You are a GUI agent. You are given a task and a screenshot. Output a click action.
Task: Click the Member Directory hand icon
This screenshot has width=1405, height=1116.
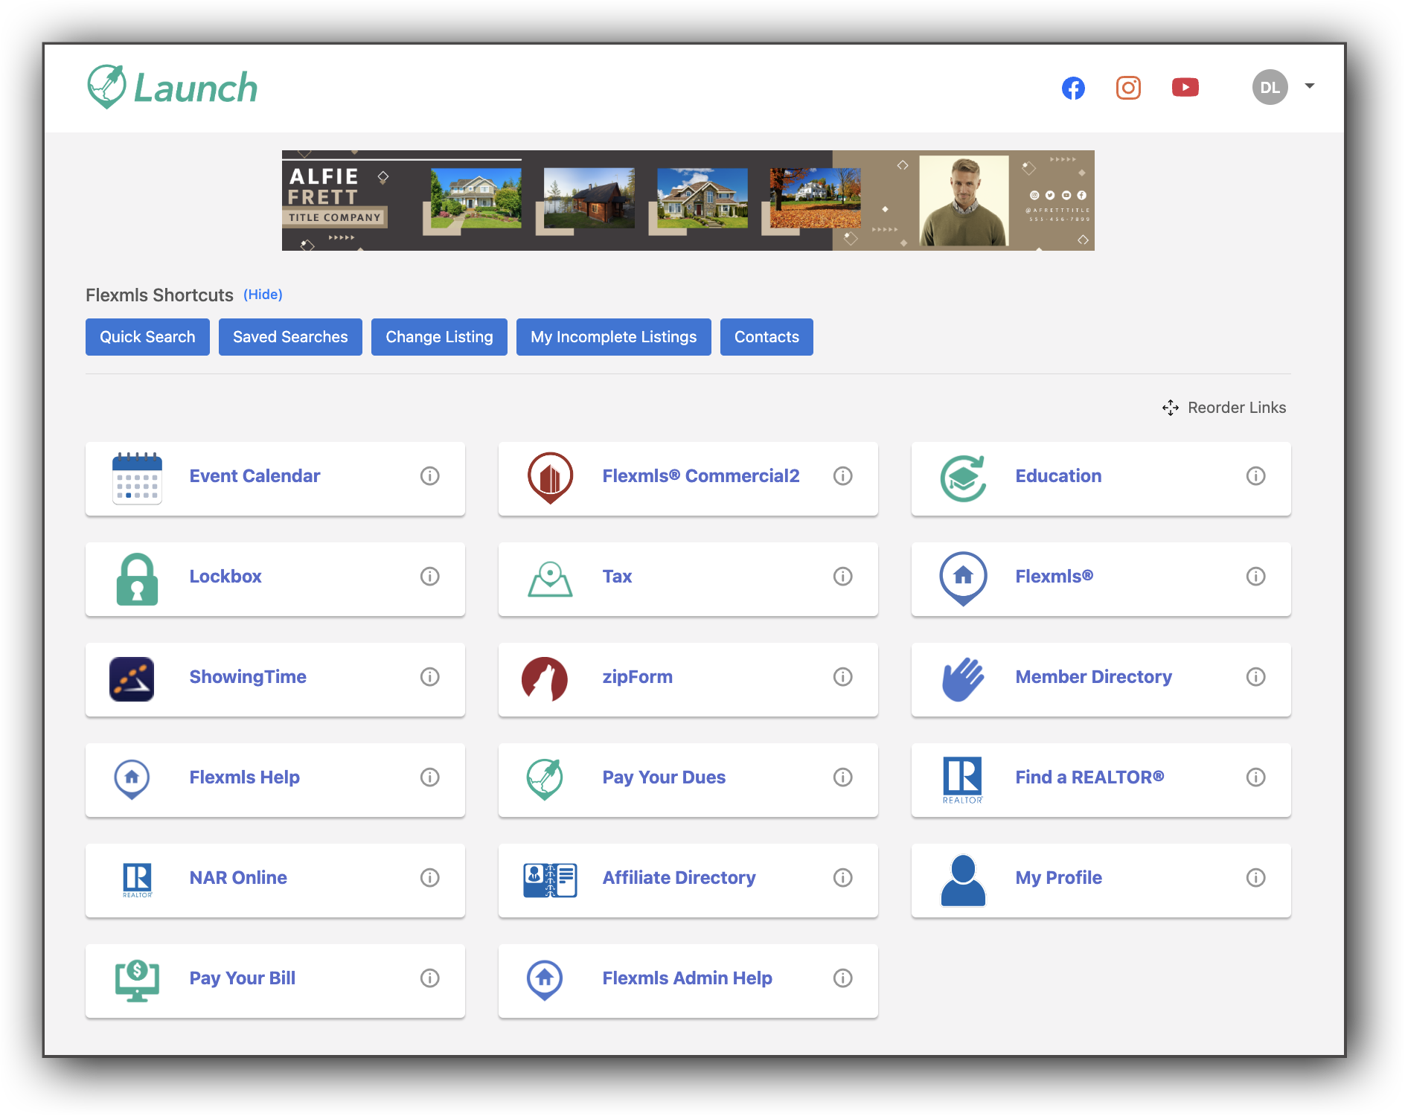[x=963, y=679]
